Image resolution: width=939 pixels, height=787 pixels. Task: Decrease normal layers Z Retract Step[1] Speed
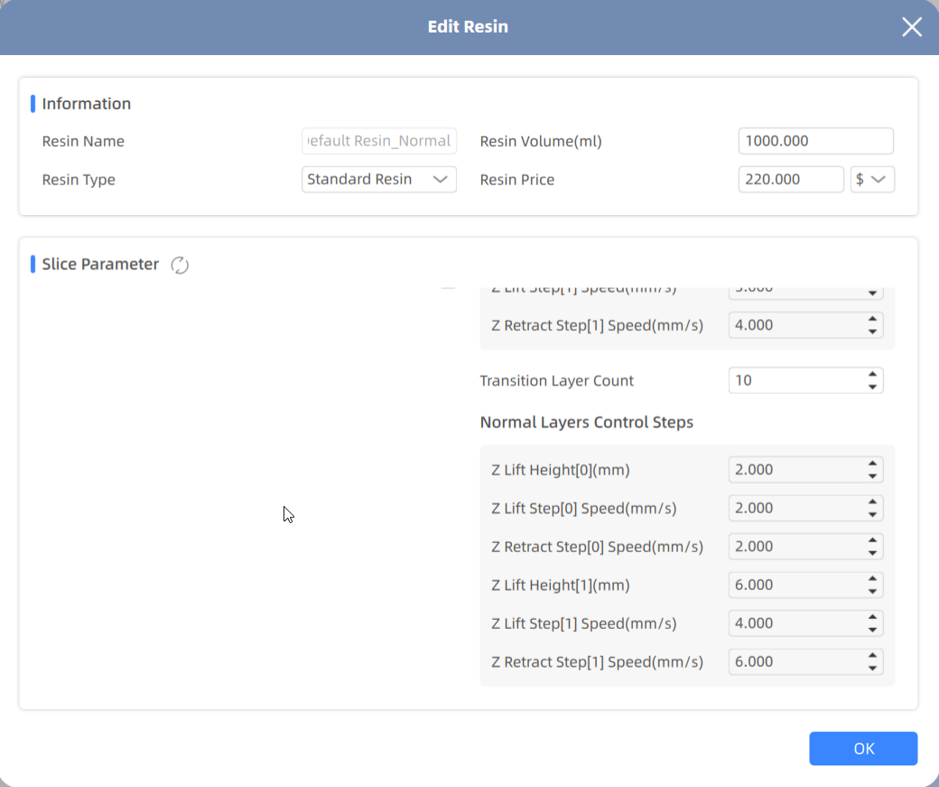pyautogui.click(x=872, y=669)
